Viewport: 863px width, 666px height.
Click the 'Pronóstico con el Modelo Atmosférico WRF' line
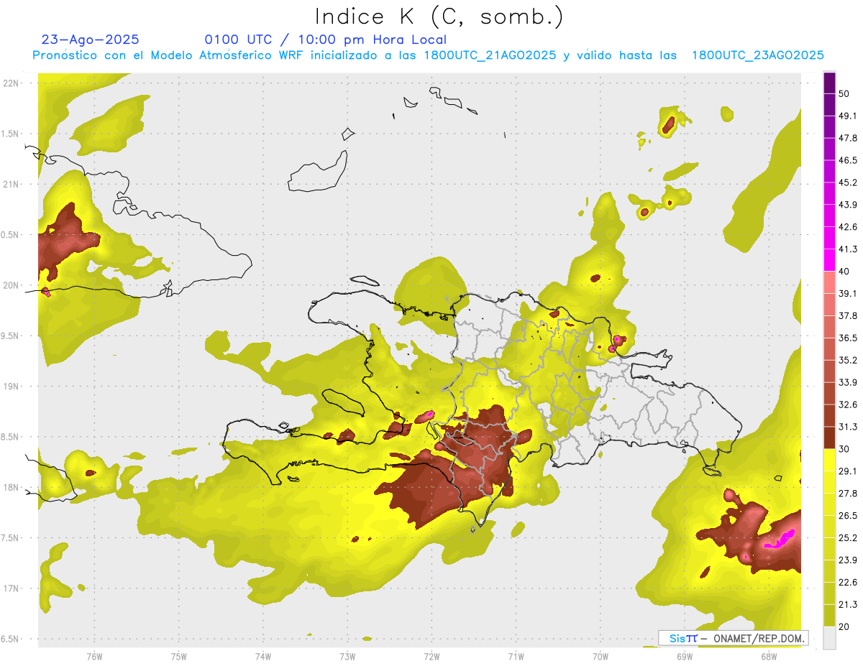(428, 55)
